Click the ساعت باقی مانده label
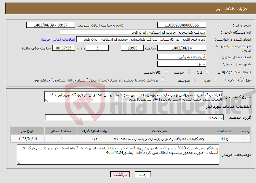The height and width of the screenshot is (183, 256). 36,48
